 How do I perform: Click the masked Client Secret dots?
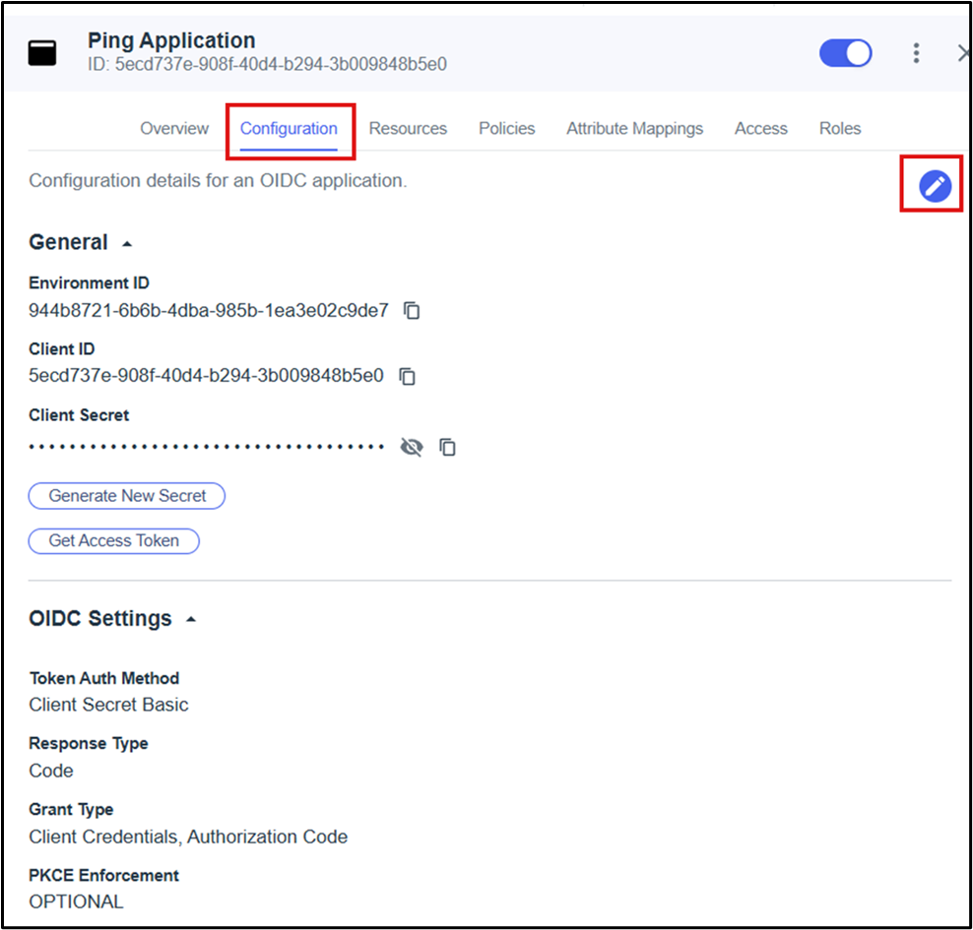(x=206, y=447)
